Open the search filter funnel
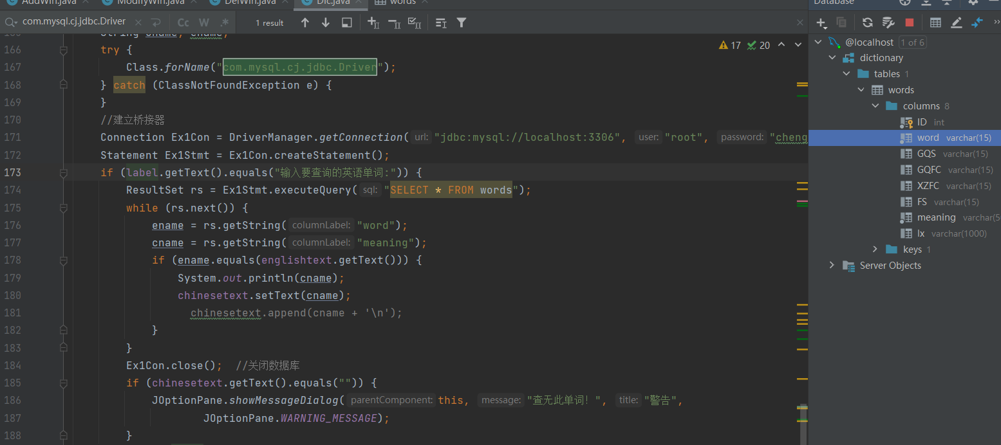The width and height of the screenshot is (1001, 445). click(462, 23)
